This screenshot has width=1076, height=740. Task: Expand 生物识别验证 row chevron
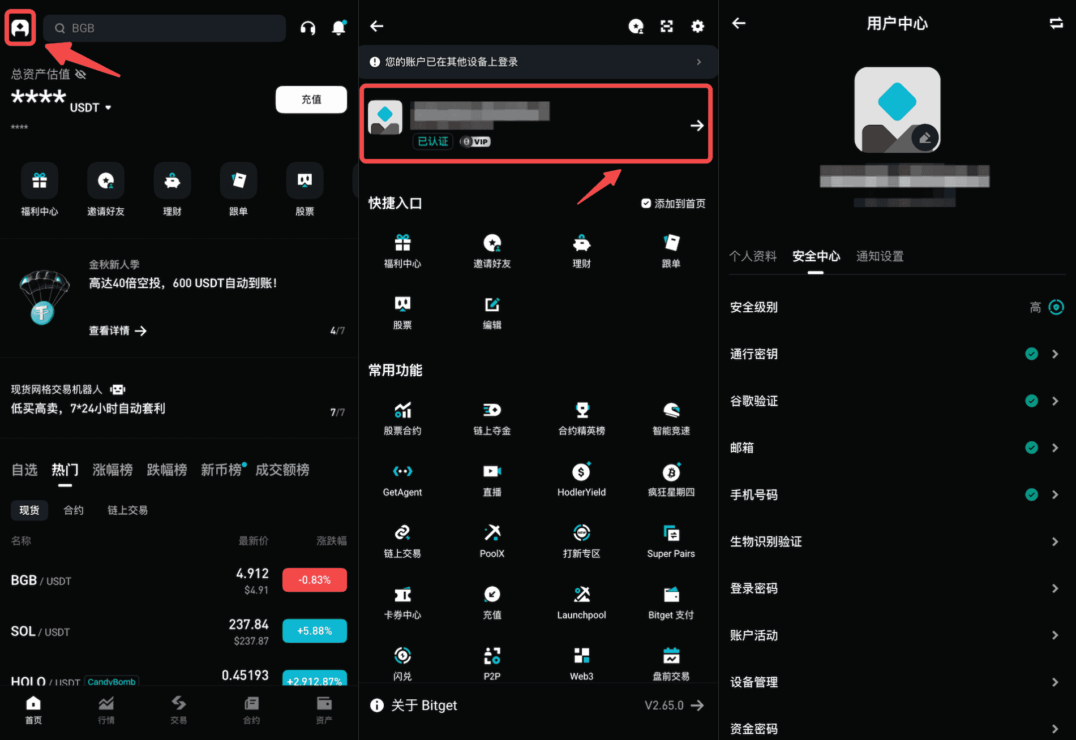[1055, 542]
